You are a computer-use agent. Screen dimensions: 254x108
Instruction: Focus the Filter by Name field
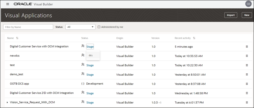[x=28, y=27]
